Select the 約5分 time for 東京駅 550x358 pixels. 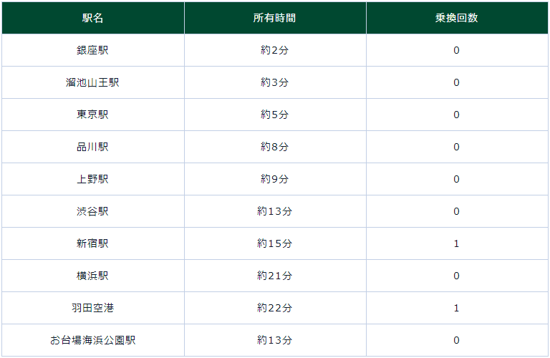pyautogui.click(x=274, y=115)
